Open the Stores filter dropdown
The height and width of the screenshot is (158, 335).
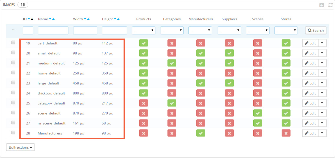click(x=286, y=31)
